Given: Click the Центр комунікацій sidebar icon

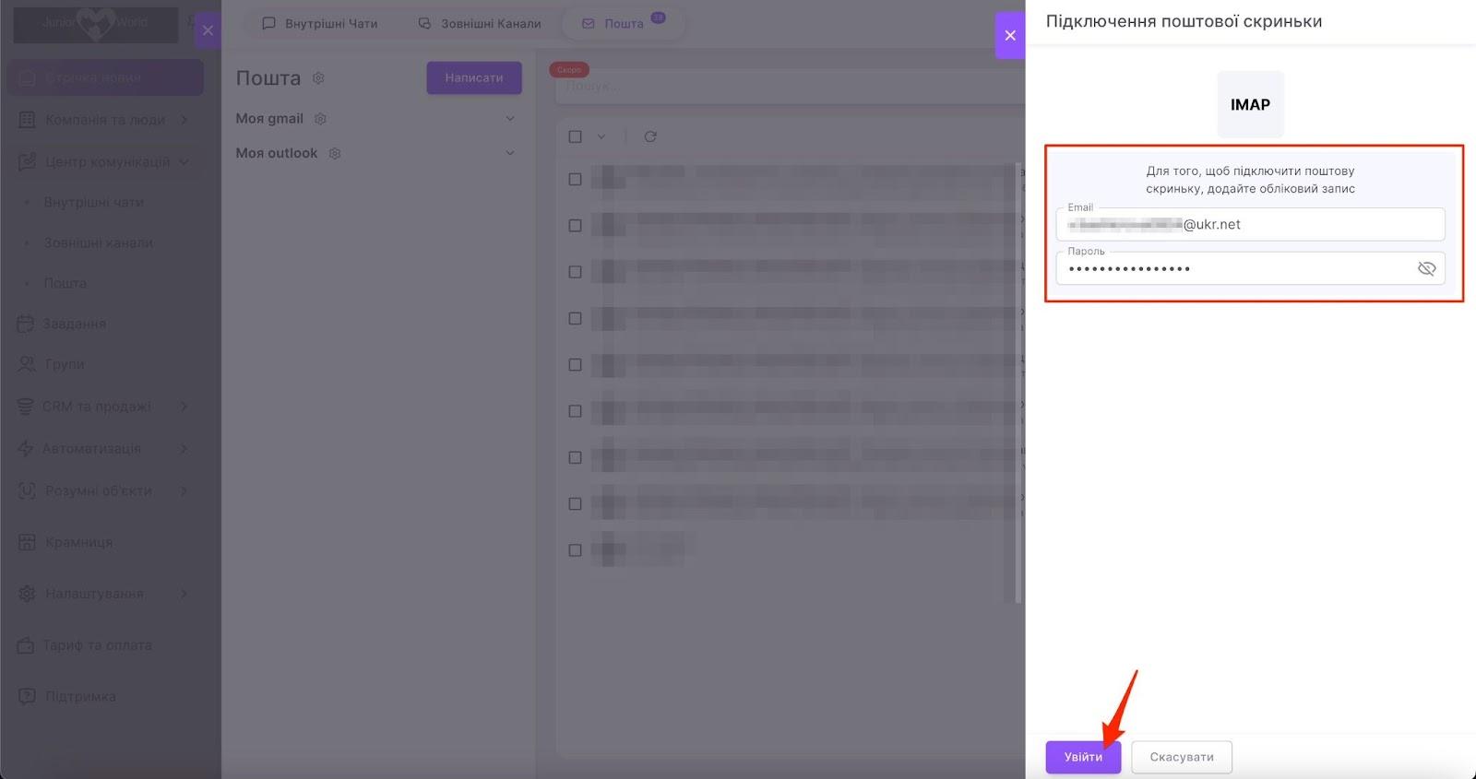Looking at the screenshot, I should (28, 162).
